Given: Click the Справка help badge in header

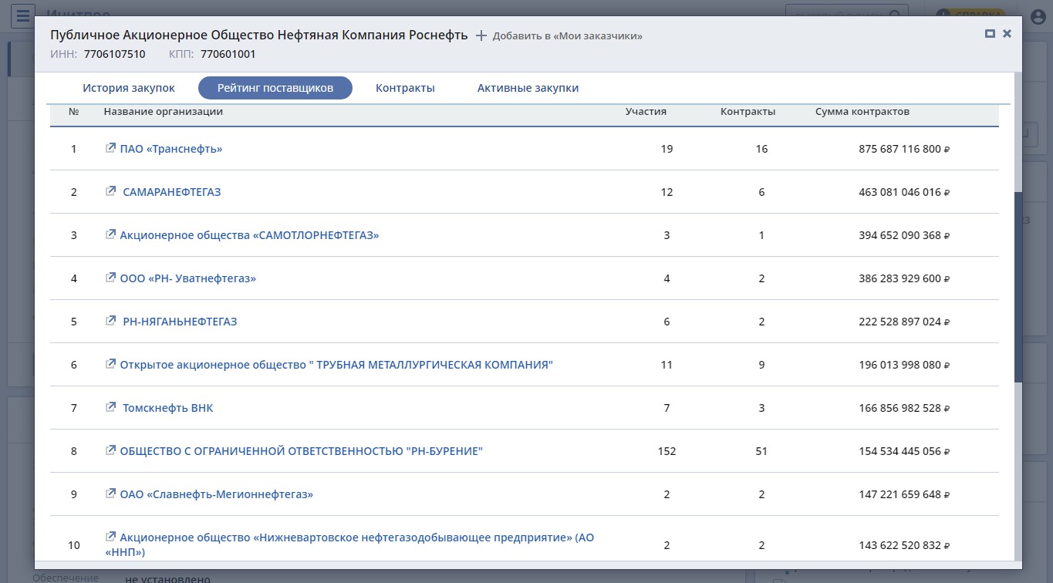Looking at the screenshot, I should [x=970, y=15].
